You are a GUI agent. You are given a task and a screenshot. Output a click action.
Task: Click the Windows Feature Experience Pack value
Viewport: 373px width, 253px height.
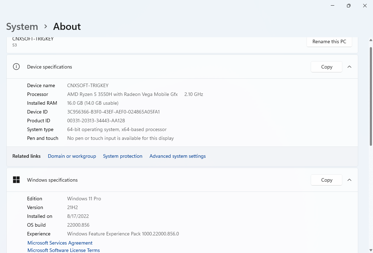click(123, 234)
